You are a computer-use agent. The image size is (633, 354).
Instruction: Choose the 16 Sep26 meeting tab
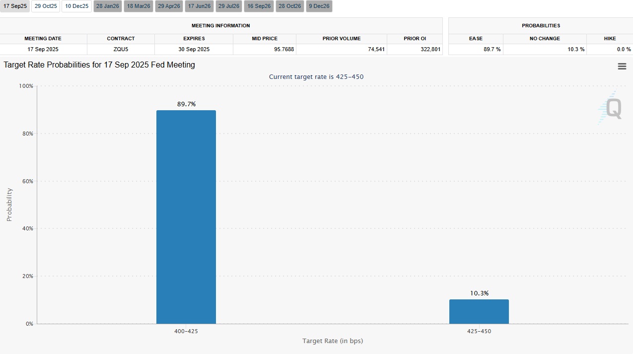click(x=259, y=6)
